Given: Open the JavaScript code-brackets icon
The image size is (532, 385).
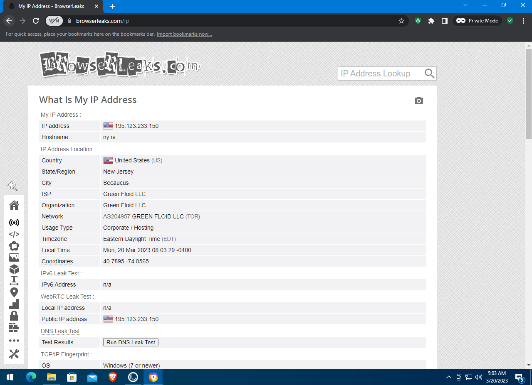Looking at the screenshot, I should 14,234.
